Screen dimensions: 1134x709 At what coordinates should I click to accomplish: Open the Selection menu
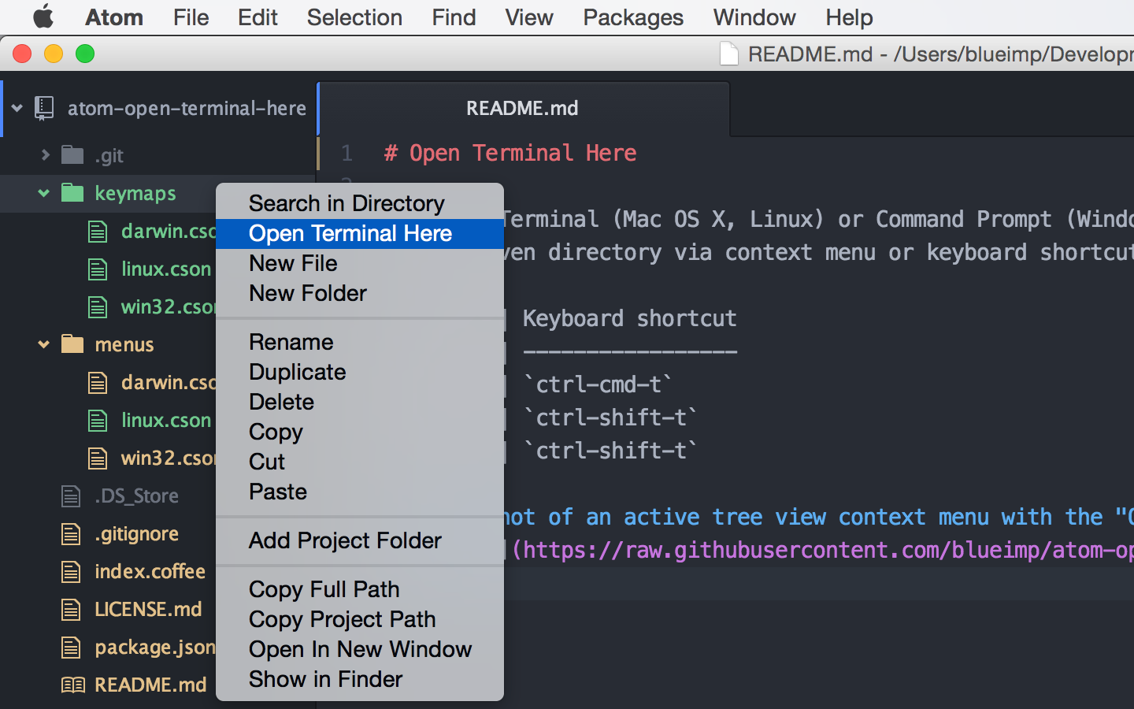(x=354, y=17)
